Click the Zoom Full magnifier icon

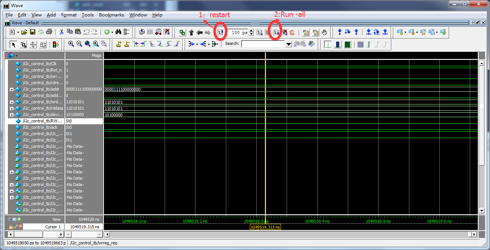click(x=87, y=44)
